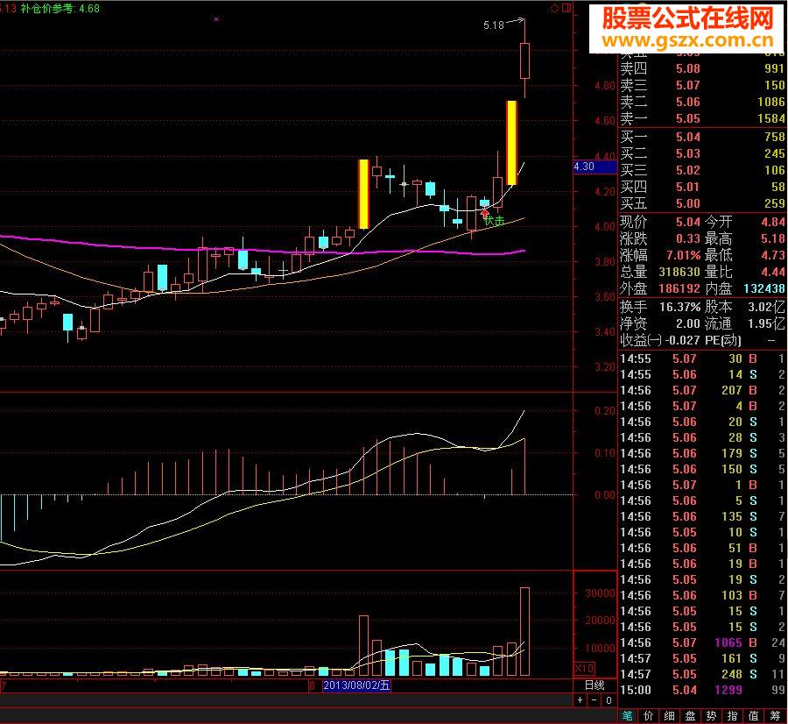The image size is (788, 724).
Task: Click the tallest volume bar on the right
Action: [524, 631]
